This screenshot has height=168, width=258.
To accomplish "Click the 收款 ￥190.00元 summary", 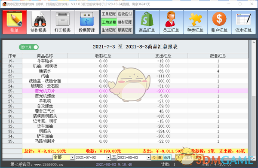I will [x=103, y=151].
